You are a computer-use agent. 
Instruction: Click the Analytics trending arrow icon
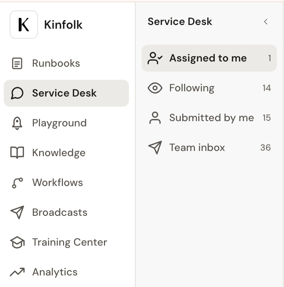[x=17, y=272]
